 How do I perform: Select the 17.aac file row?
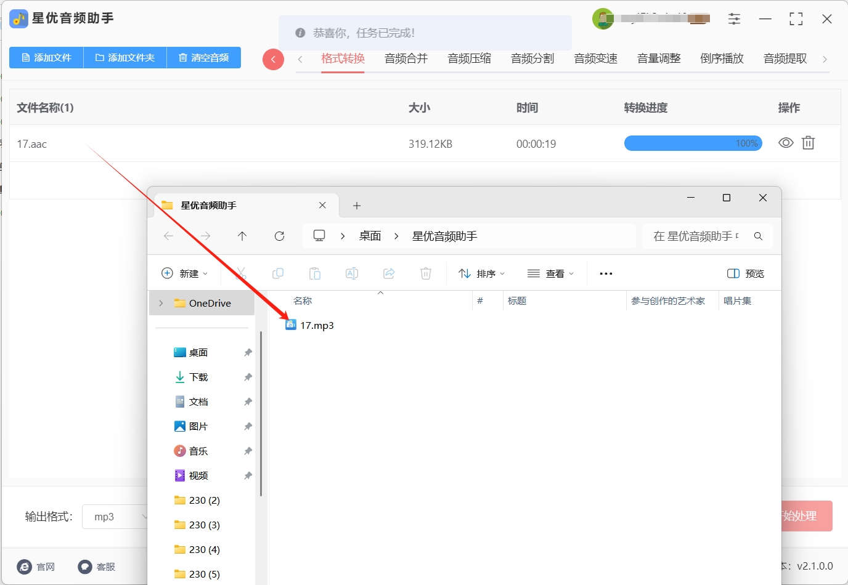pos(425,143)
